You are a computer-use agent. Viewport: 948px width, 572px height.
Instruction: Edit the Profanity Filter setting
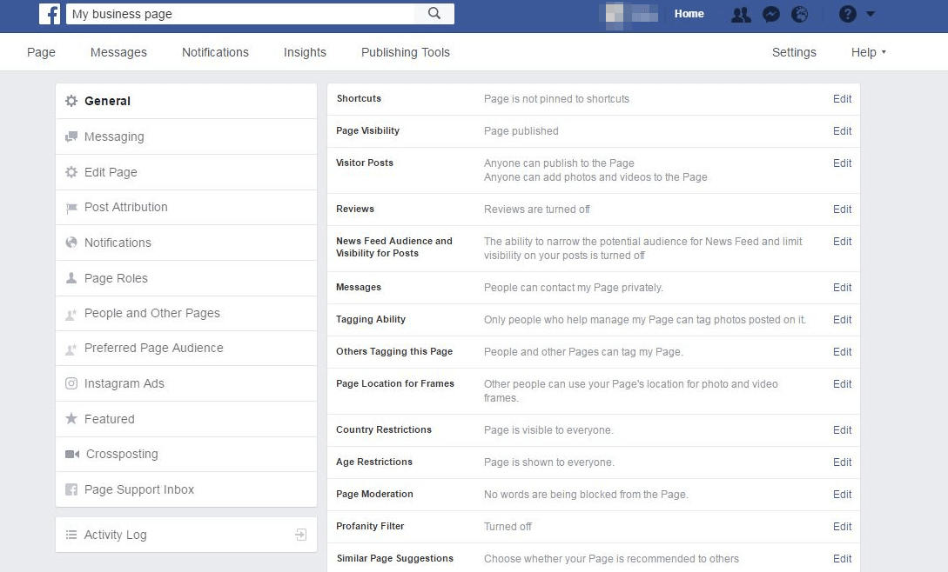point(842,527)
